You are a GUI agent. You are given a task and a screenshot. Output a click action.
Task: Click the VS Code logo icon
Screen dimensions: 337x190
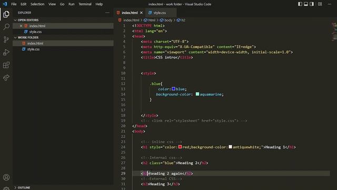5,4
